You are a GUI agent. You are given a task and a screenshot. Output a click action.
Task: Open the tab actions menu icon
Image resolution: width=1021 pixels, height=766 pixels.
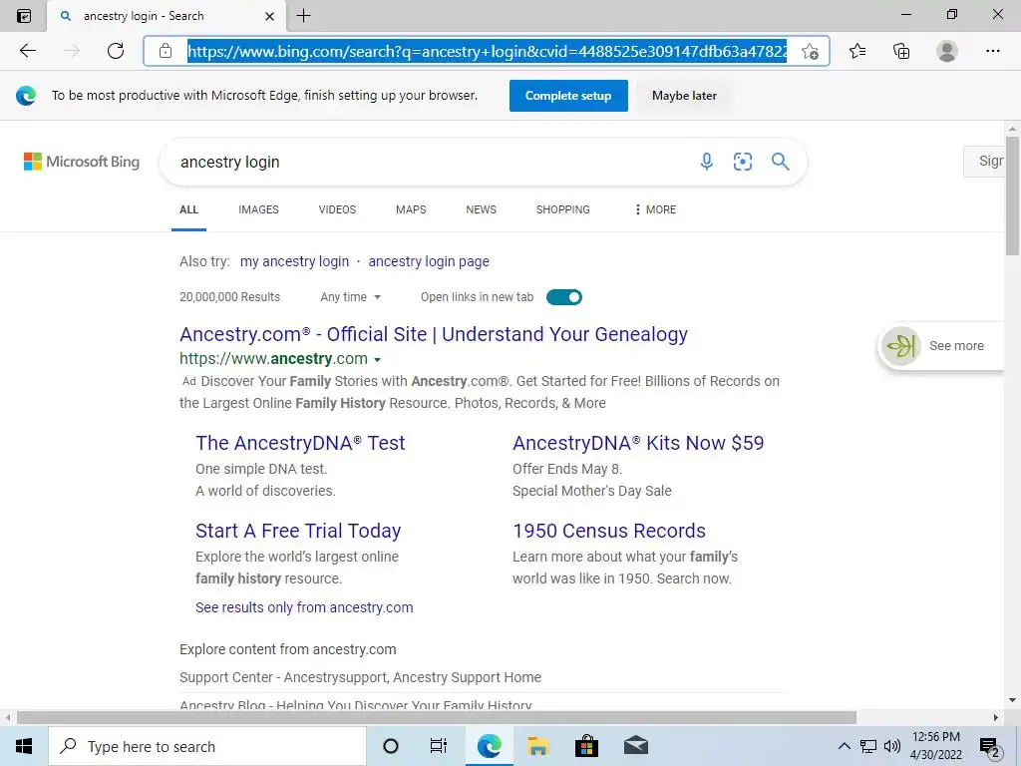[24, 16]
